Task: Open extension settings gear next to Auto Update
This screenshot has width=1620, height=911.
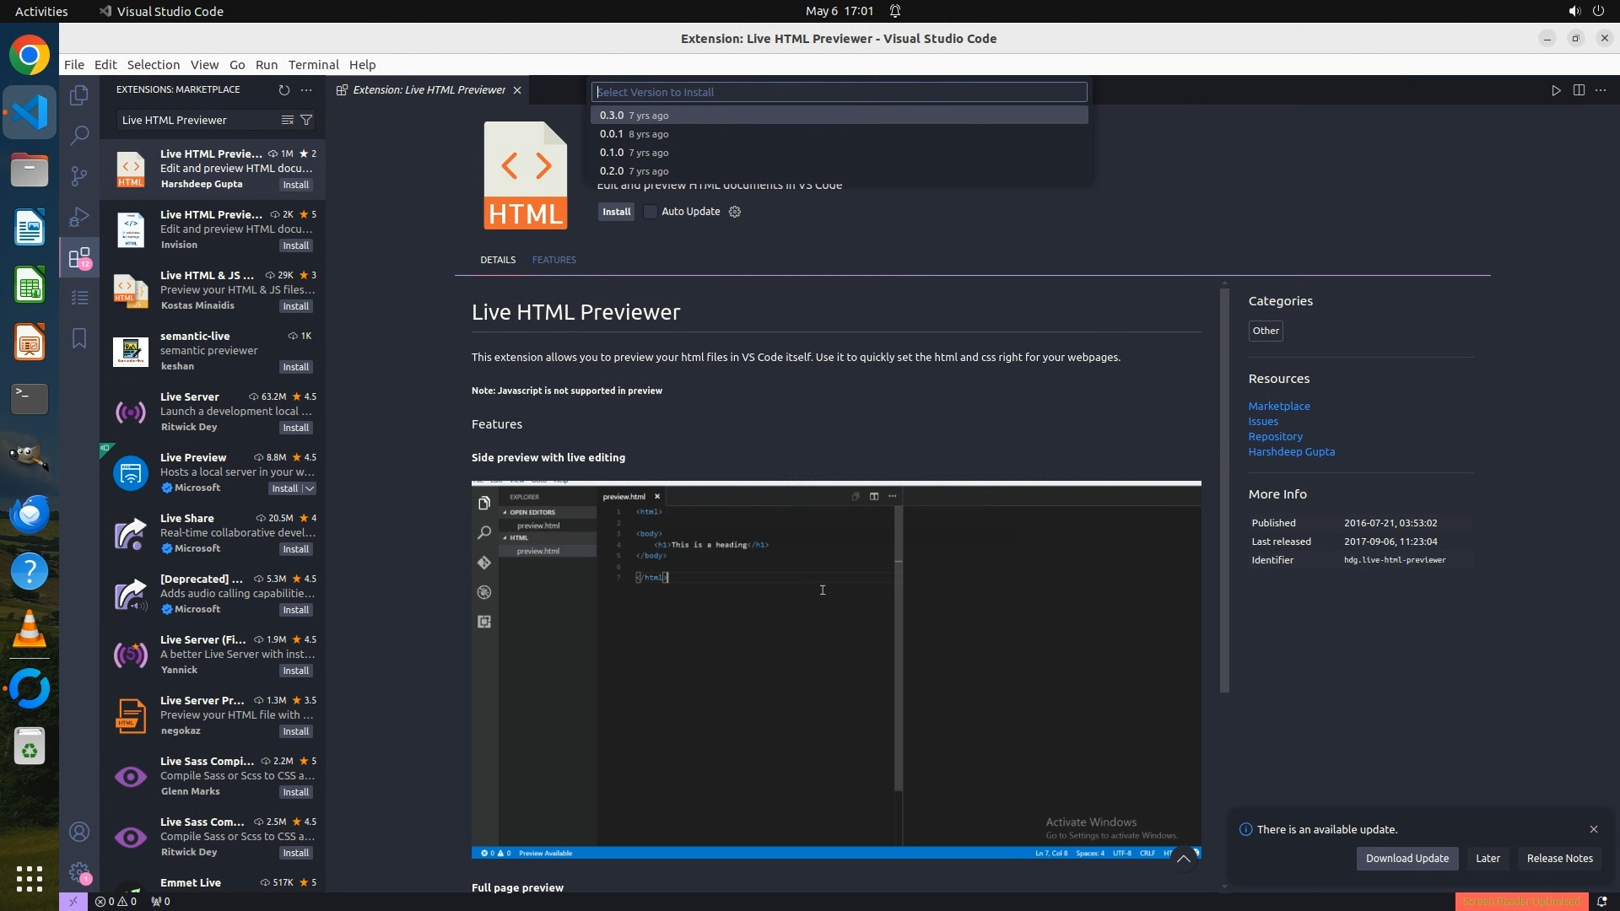Action: [x=735, y=212]
